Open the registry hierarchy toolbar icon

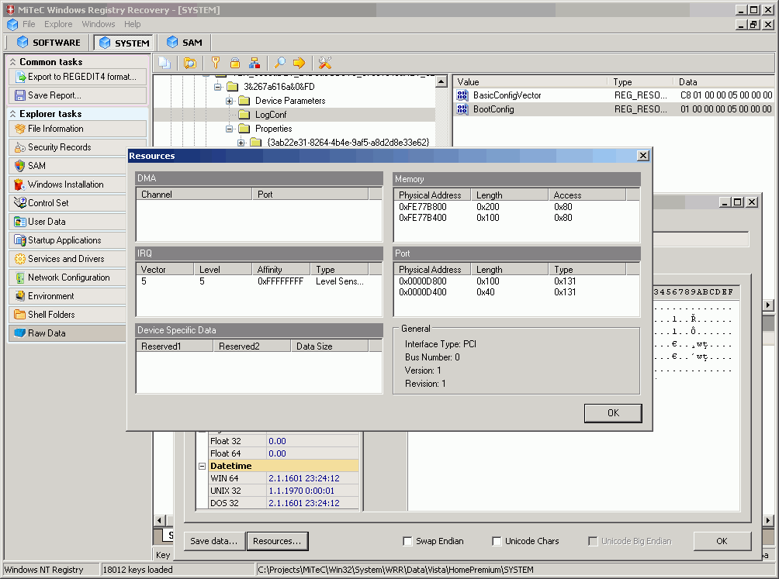pos(254,63)
